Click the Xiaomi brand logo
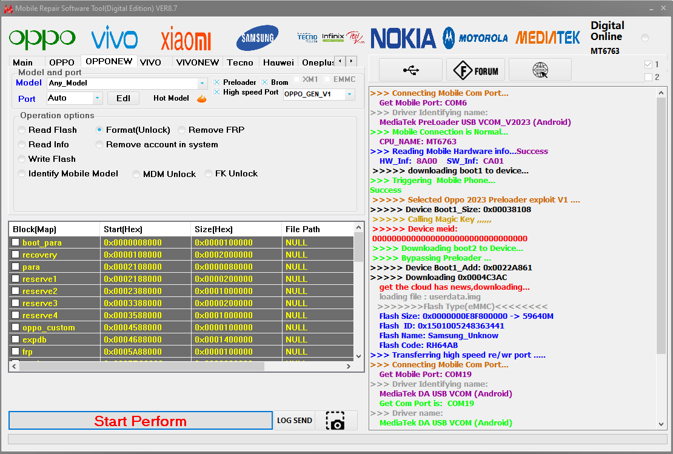 (186, 39)
